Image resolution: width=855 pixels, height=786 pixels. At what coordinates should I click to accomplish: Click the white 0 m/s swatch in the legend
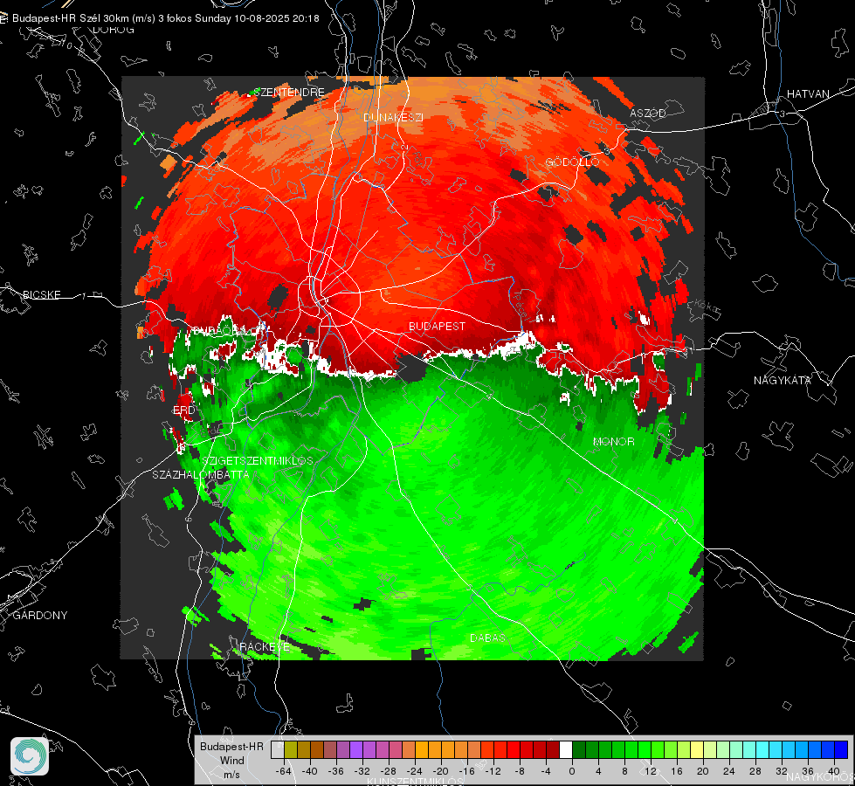tap(565, 749)
